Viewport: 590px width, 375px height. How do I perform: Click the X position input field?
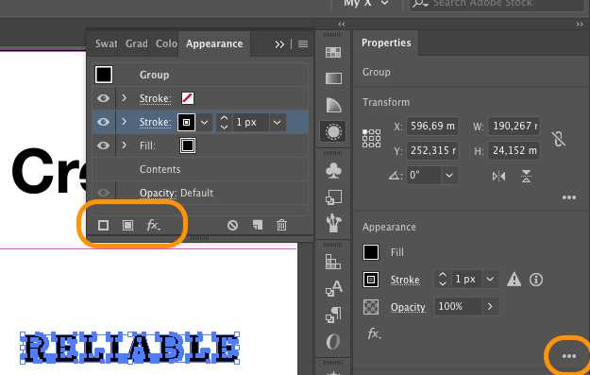432,127
